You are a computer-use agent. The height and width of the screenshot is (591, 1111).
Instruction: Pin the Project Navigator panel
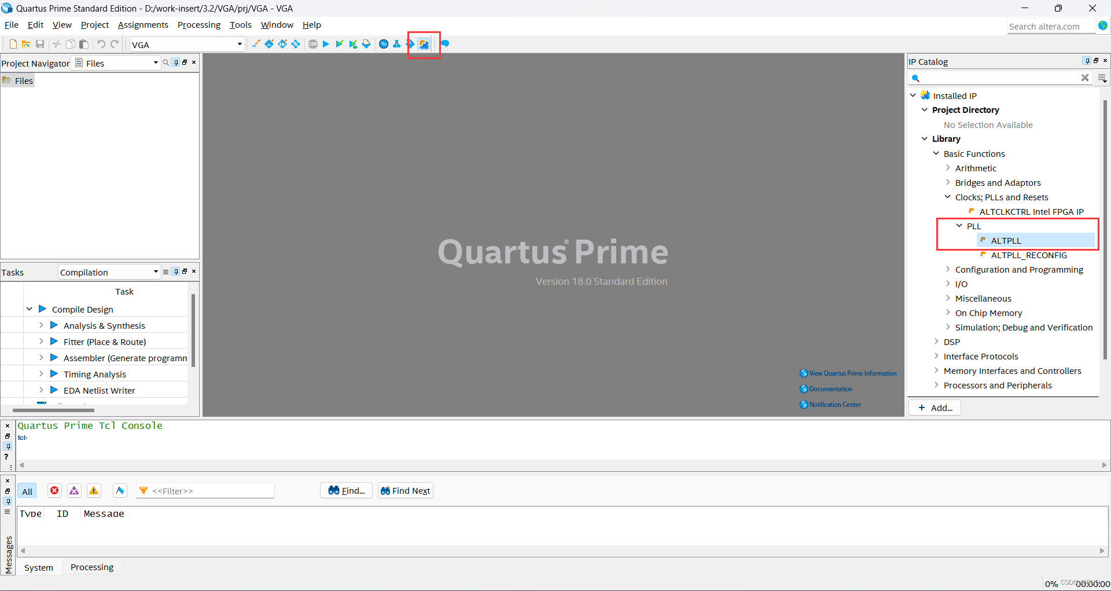pyautogui.click(x=176, y=63)
